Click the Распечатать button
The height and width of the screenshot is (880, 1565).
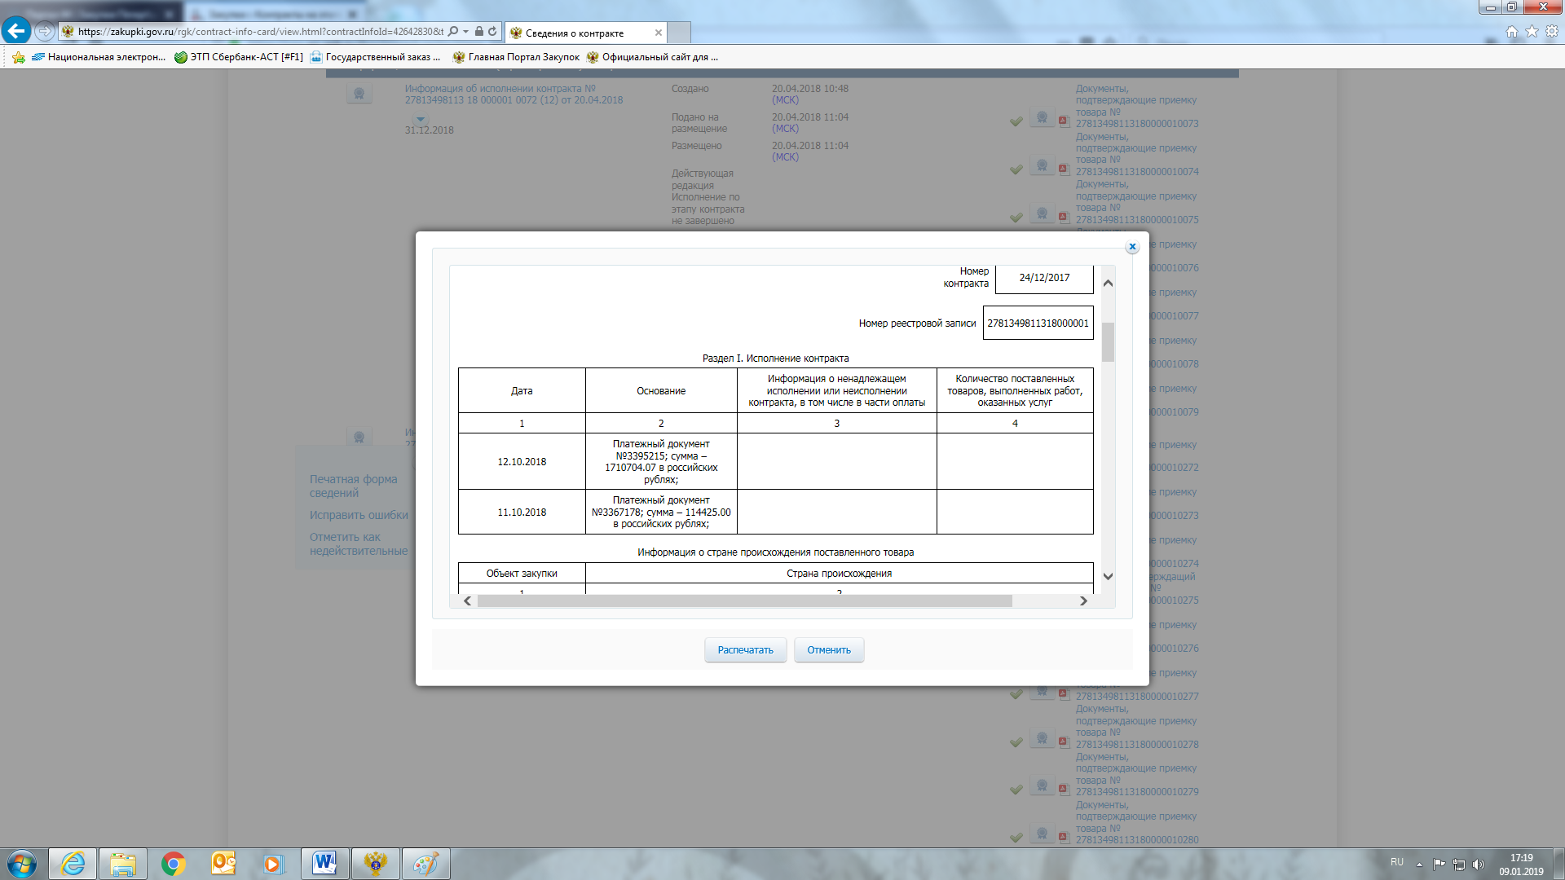click(745, 650)
